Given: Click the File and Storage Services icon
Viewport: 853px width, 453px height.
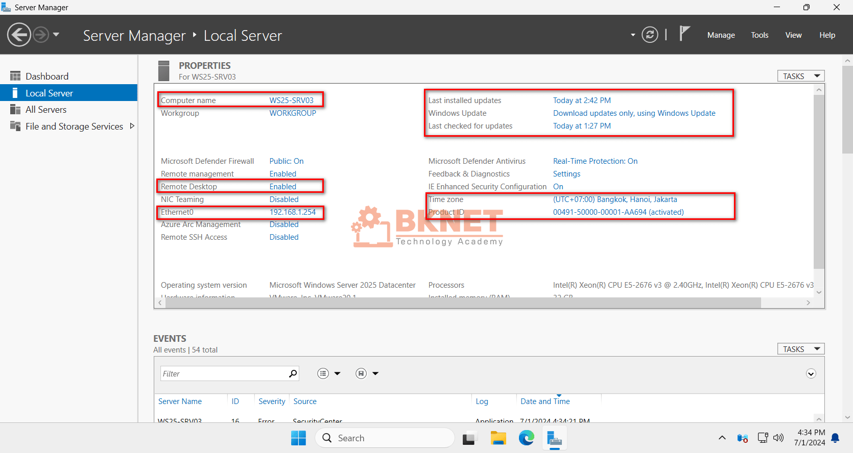Looking at the screenshot, I should pos(15,126).
